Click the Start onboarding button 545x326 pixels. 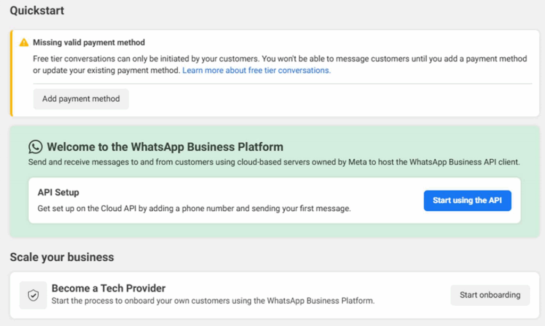pos(490,295)
